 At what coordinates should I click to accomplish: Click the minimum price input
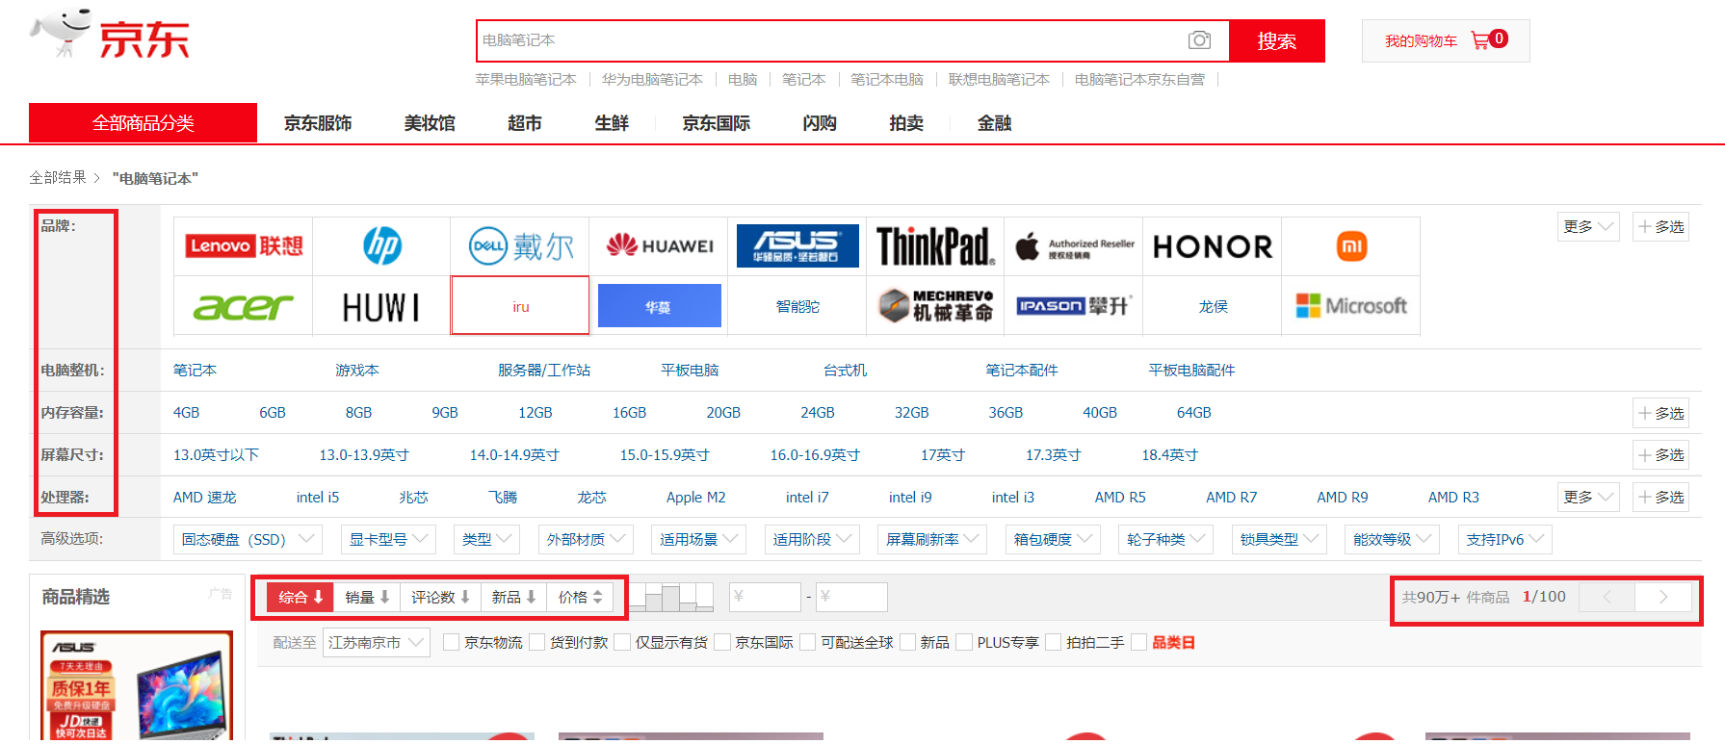(765, 598)
